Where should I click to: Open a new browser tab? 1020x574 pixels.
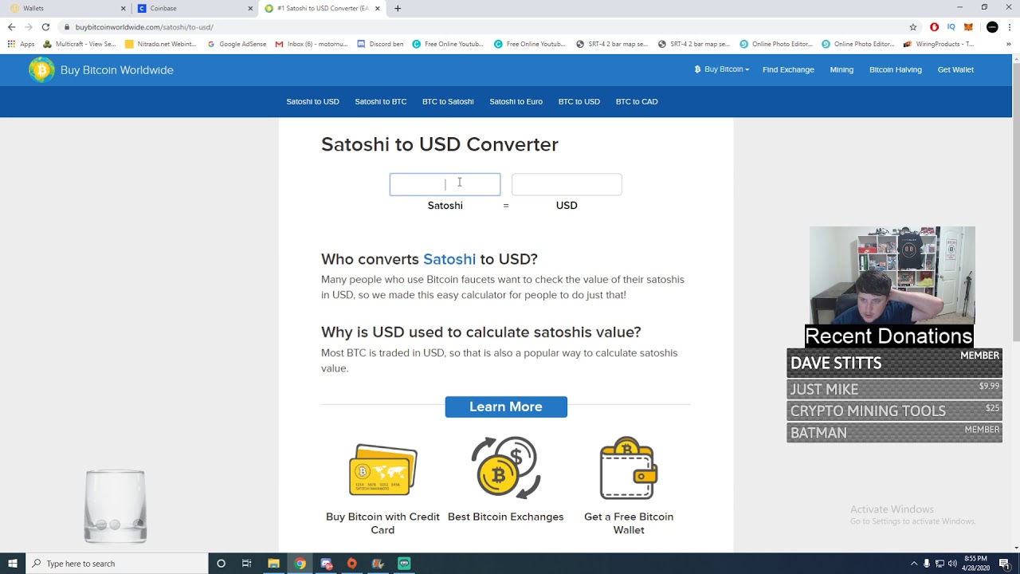coord(398,8)
